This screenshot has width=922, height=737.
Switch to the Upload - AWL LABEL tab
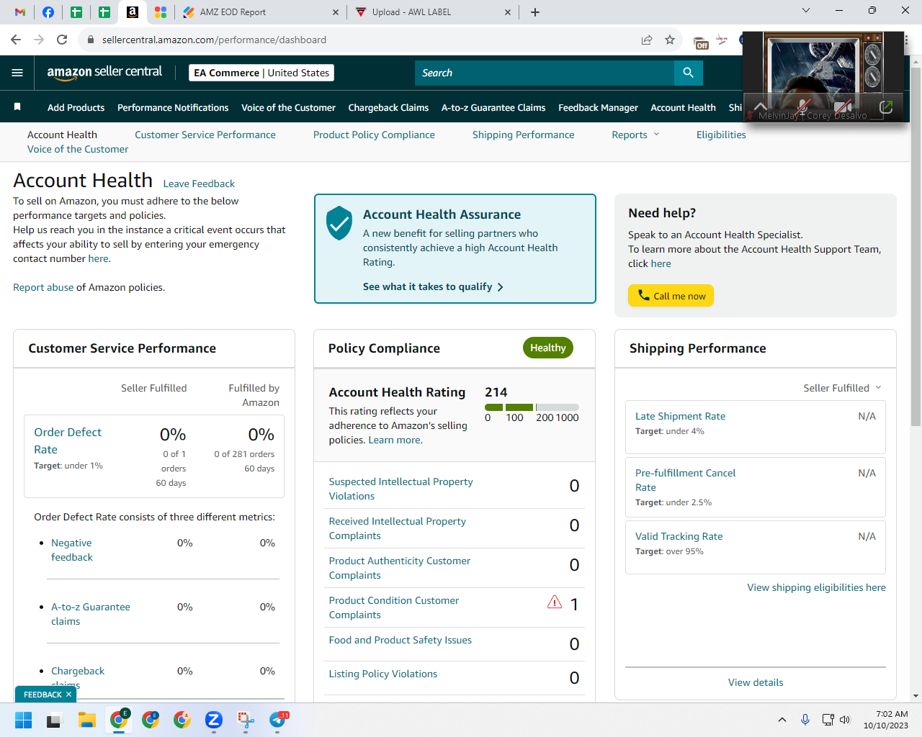click(x=433, y=12)
